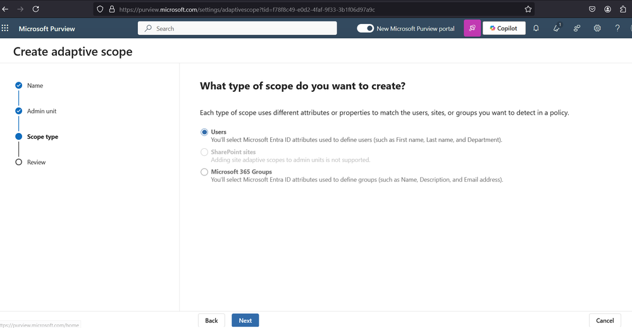Cancel the adaptive scope wizard
Viewport: 632px width, 328px height.
tap(605, 320)
